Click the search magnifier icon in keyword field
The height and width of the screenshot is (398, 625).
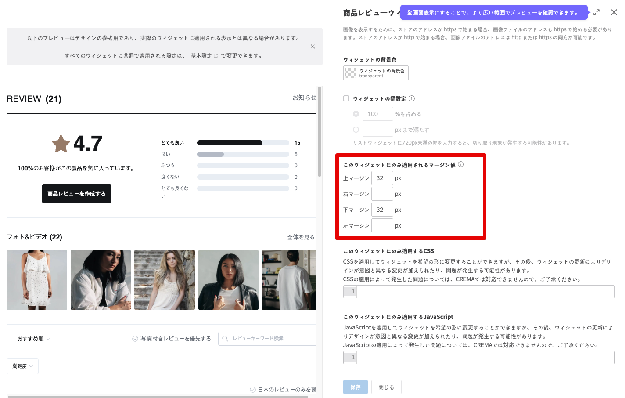tap(225, 339)
